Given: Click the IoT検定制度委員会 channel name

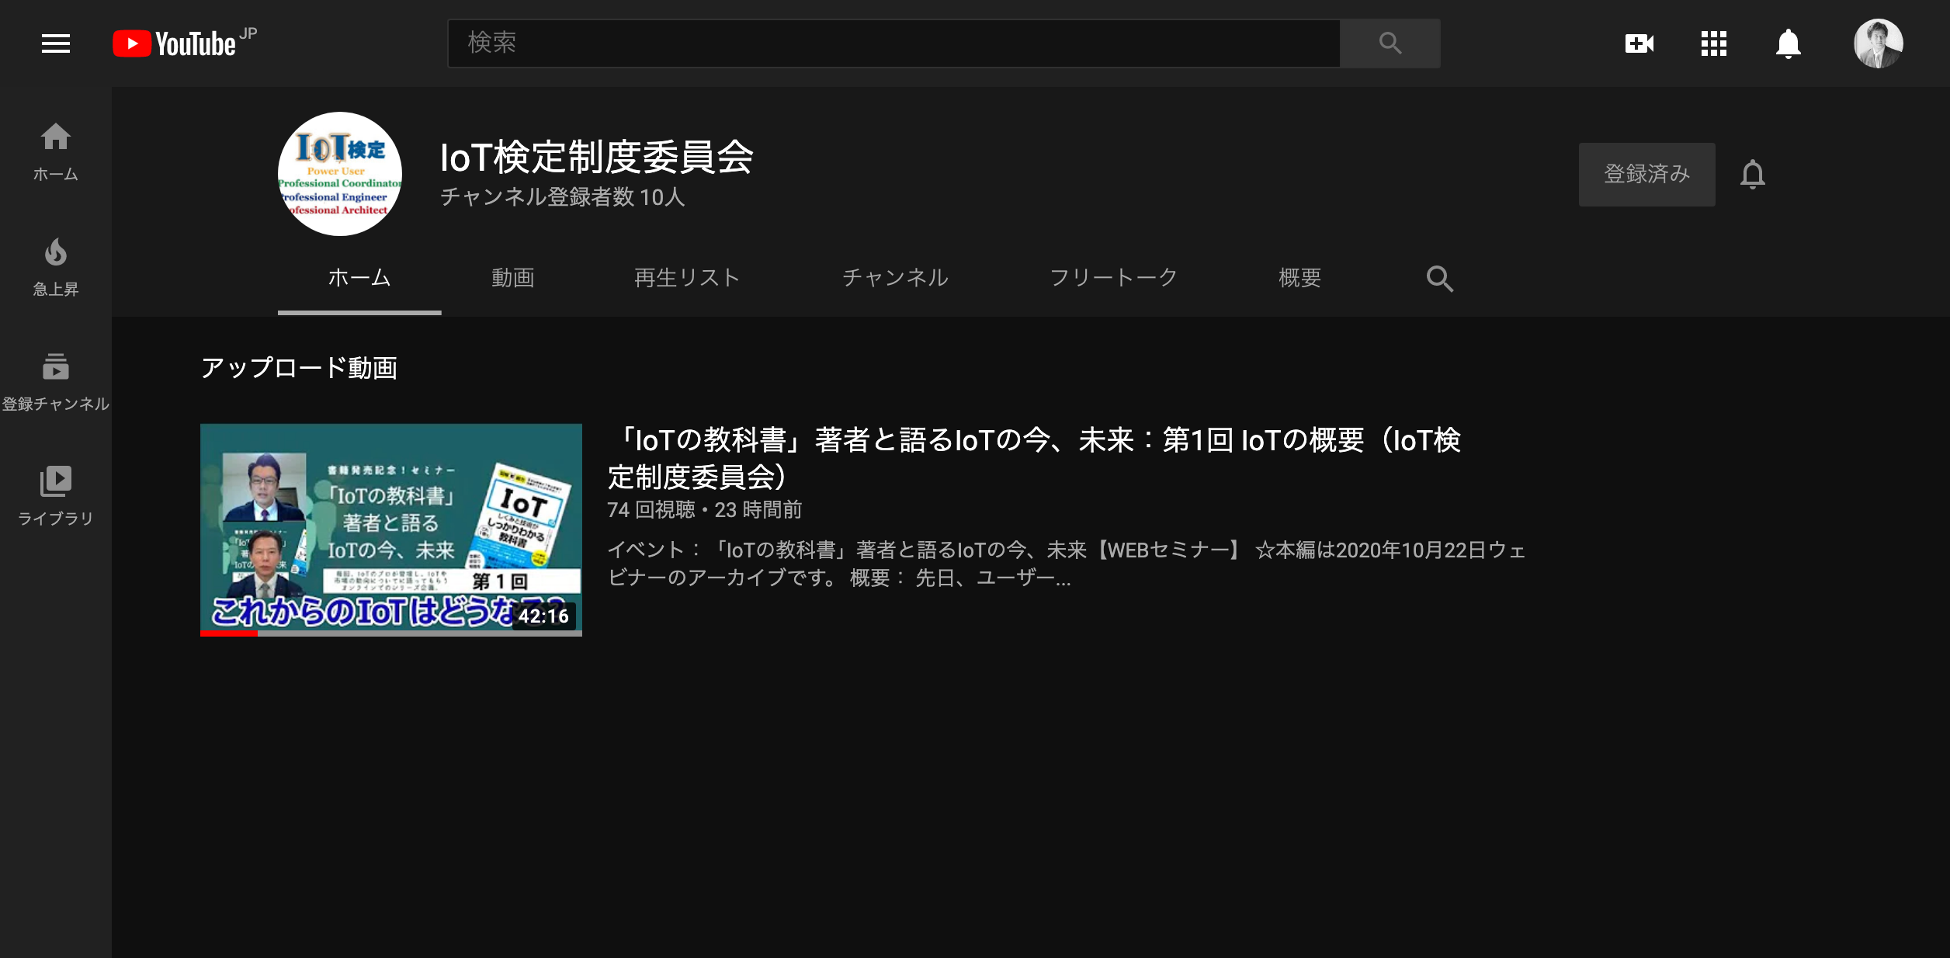Looking at the screenshot, I should (x=597, y=157).
